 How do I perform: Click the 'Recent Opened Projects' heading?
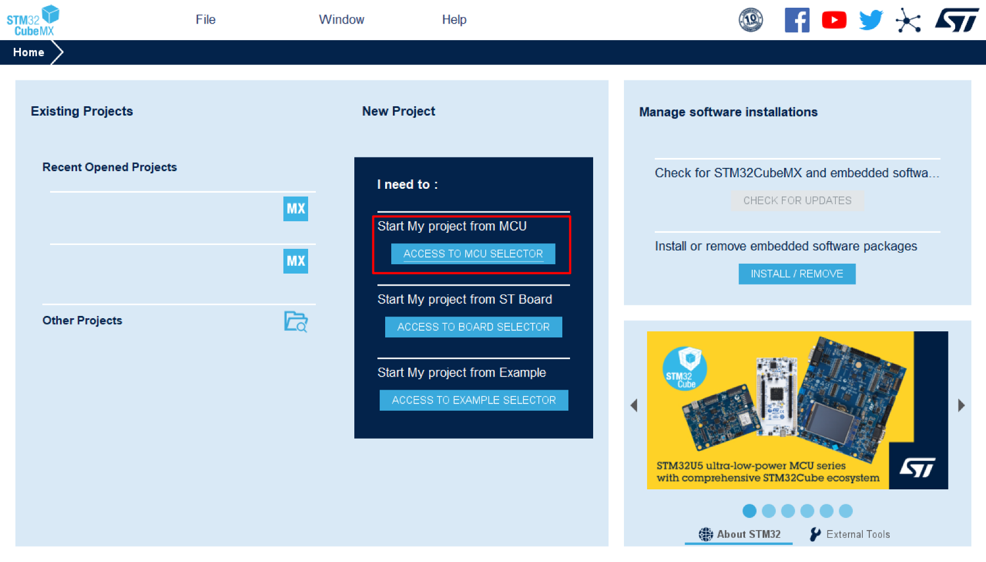pos(109,167)
